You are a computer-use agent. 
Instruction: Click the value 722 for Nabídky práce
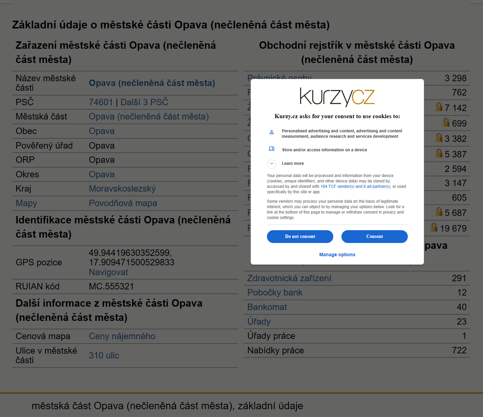click(x=459, y=351)
